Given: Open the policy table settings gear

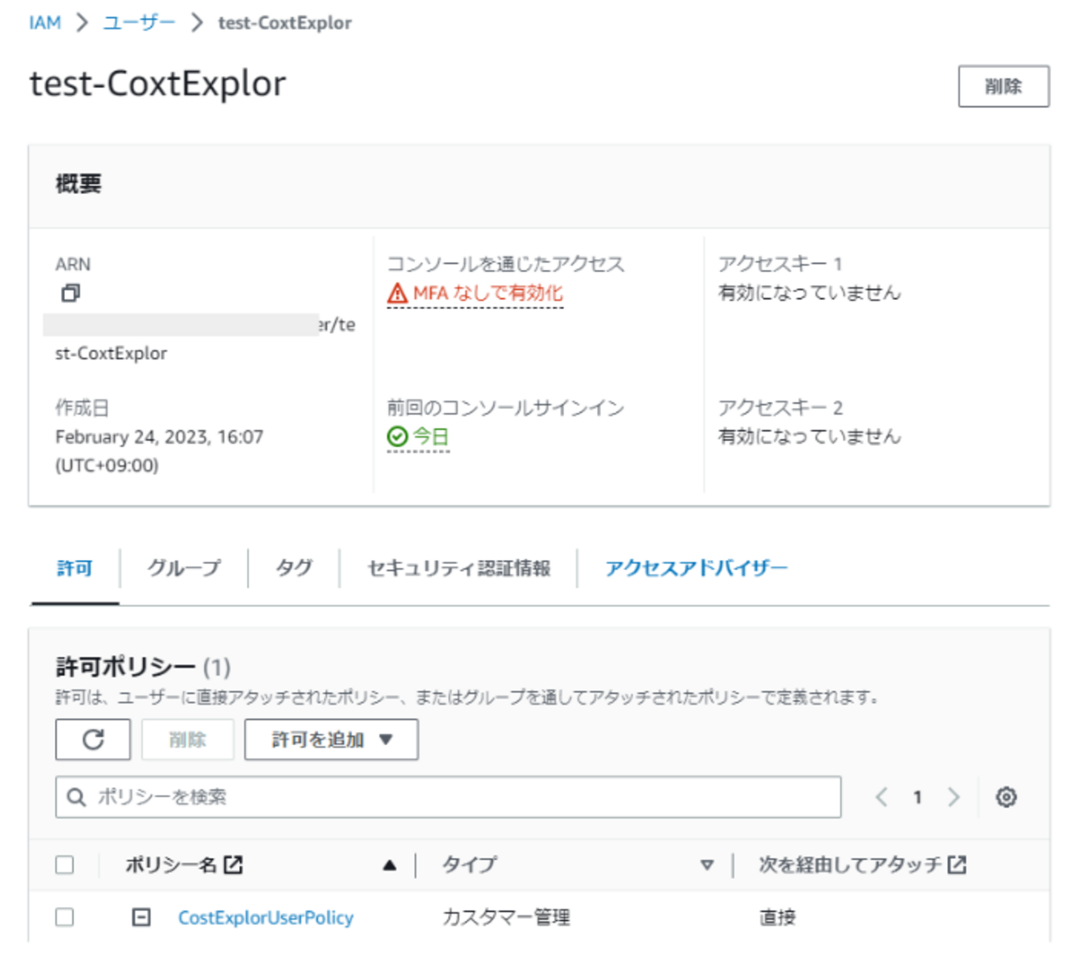Looking at the screenshot, I should pos(1006,797).
